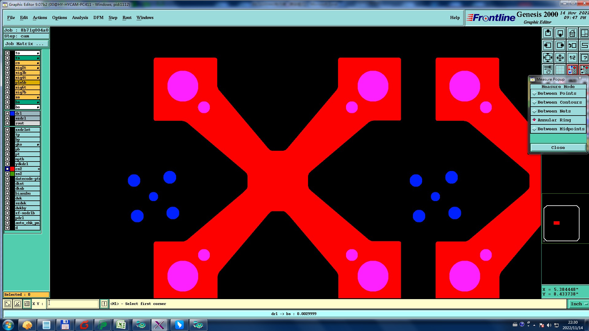The height and width of the screenshot is (331, 589).
Task: Open the Inch units dropdown
Action: [579, 304]
